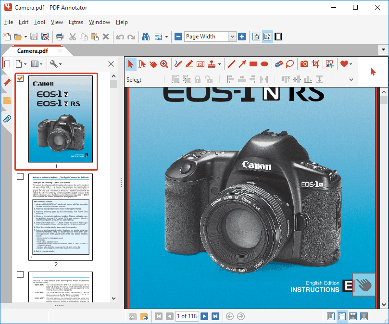Click the page number input field
Image resolution: width=389 pixels, height=324 pixels.
point(187,316)
